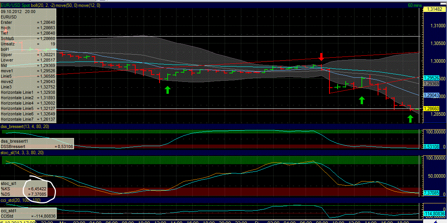Click the circled %KS value annotation
The image size is (447, 223).
(37, 188)
